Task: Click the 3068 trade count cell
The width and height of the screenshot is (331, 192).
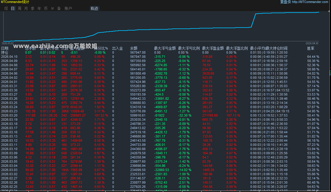Action: (x=65, y=111)
